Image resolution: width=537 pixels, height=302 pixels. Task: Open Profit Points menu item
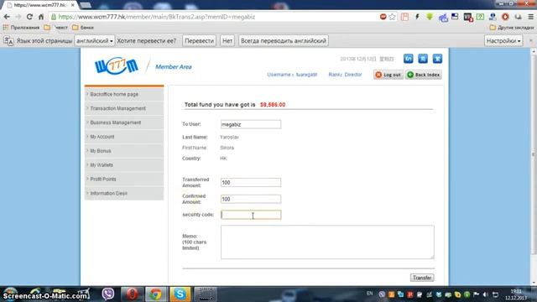(124, 179)
